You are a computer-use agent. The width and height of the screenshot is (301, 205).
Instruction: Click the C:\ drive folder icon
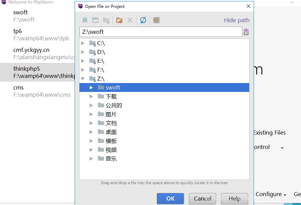pos(92,43)
